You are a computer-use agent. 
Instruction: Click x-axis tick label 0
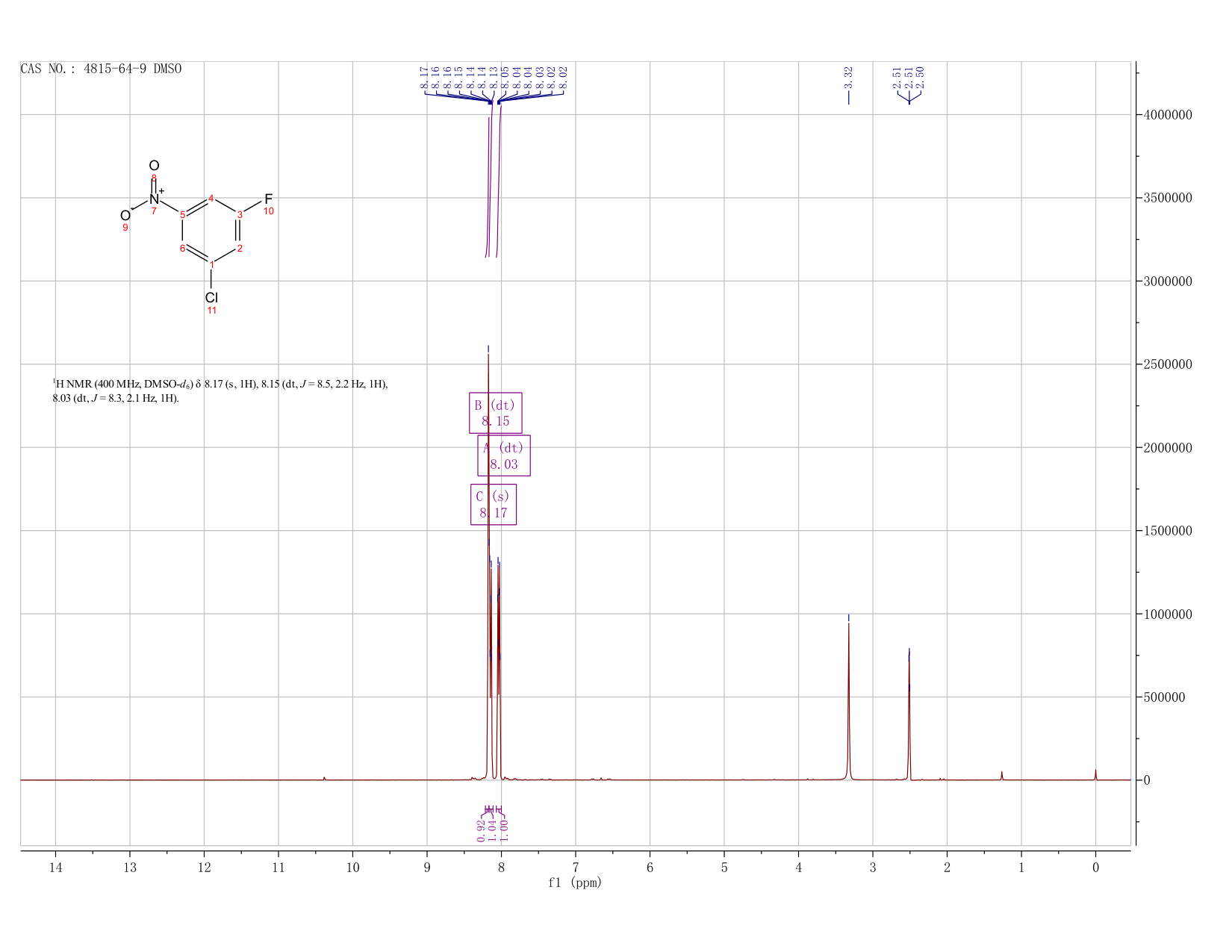coord(1095,867)
